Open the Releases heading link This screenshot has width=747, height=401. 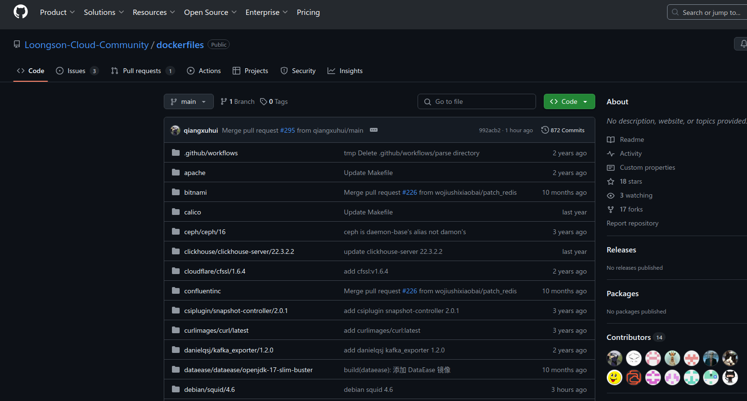pyautogui.click(x=621, y=250)
